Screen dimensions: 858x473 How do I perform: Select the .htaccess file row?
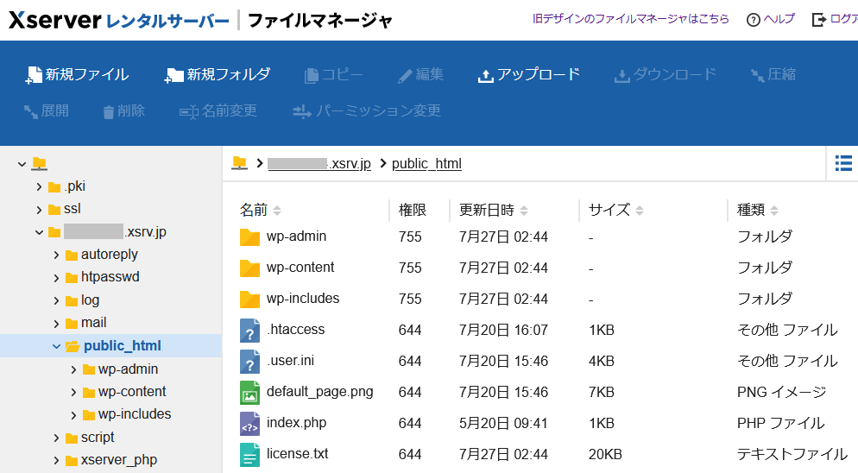(x=295, y=330)
